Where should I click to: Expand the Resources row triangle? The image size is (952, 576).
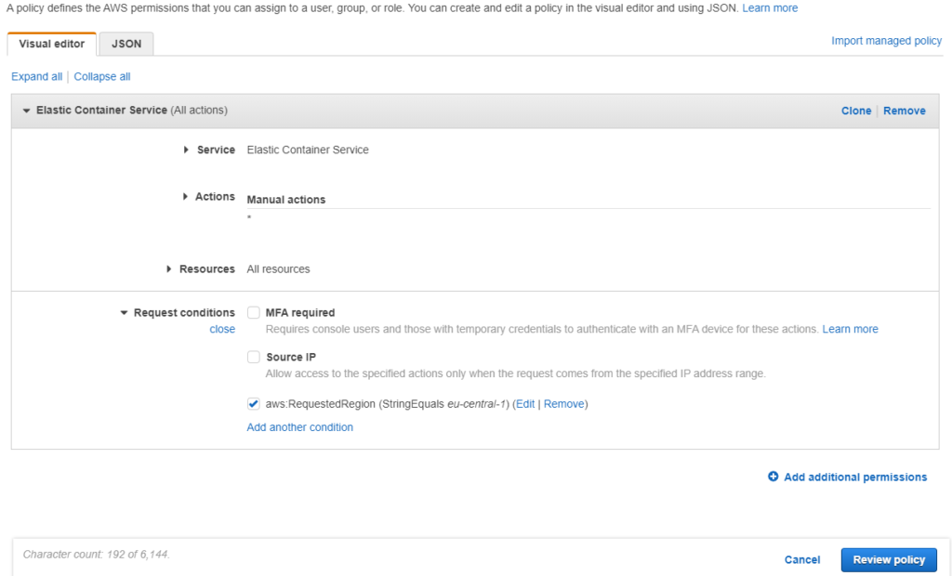pyautogui.click(x=169, y=269)
